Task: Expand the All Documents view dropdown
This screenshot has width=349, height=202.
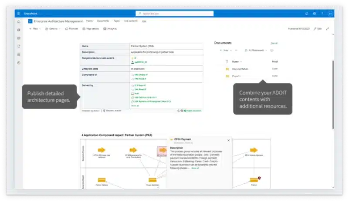Action: 255,50
